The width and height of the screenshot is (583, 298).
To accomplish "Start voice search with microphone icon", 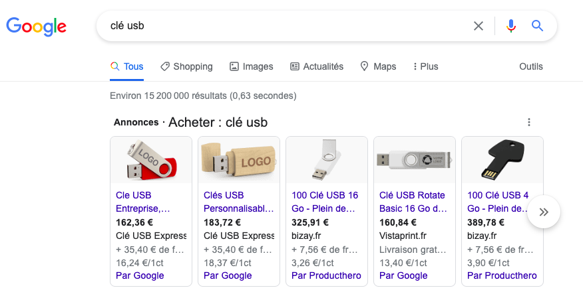I will point(510,27).
